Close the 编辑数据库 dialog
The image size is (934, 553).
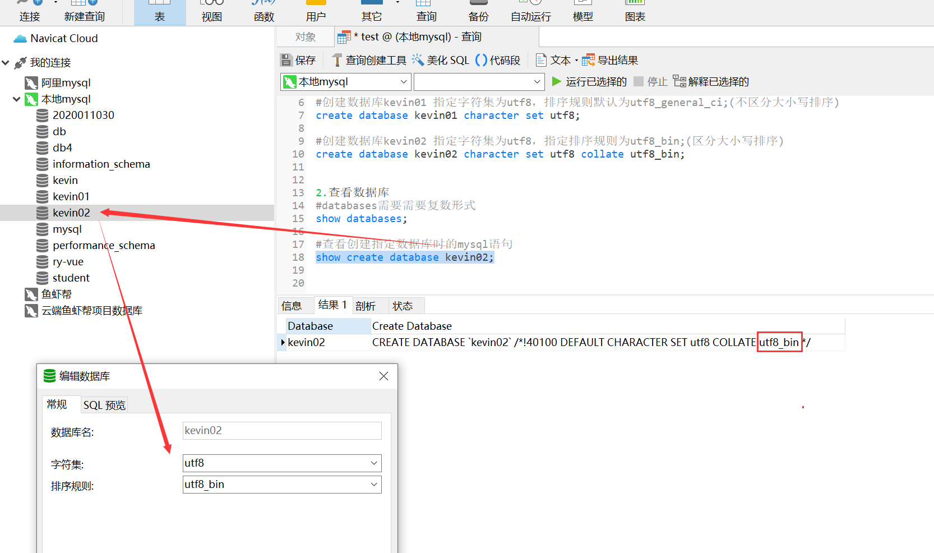(x=383, y=376)
